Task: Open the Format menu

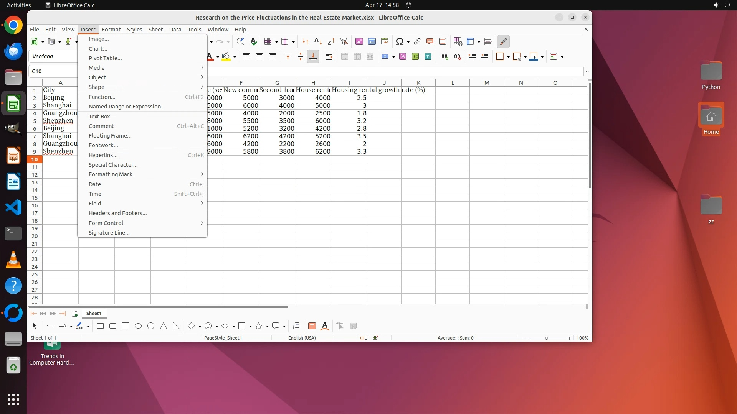Action: pyautogui.click(x=111, y=30)
